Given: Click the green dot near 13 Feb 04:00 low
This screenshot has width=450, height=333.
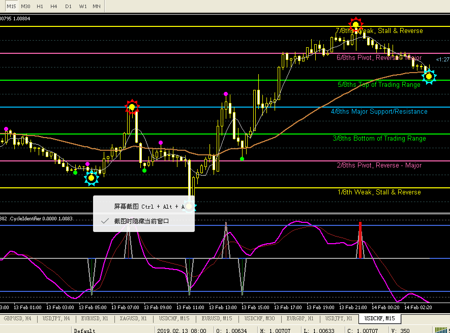Looking at the screenshot, I should 75,173.
